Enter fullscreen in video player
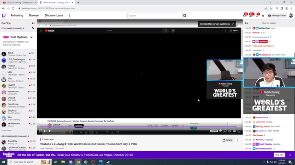Image resolution: width=295 pixels, height=165 pixels. (x=239, y=131)
